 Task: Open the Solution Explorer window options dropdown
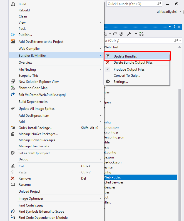pyautogui.click(x=170, y=27)
